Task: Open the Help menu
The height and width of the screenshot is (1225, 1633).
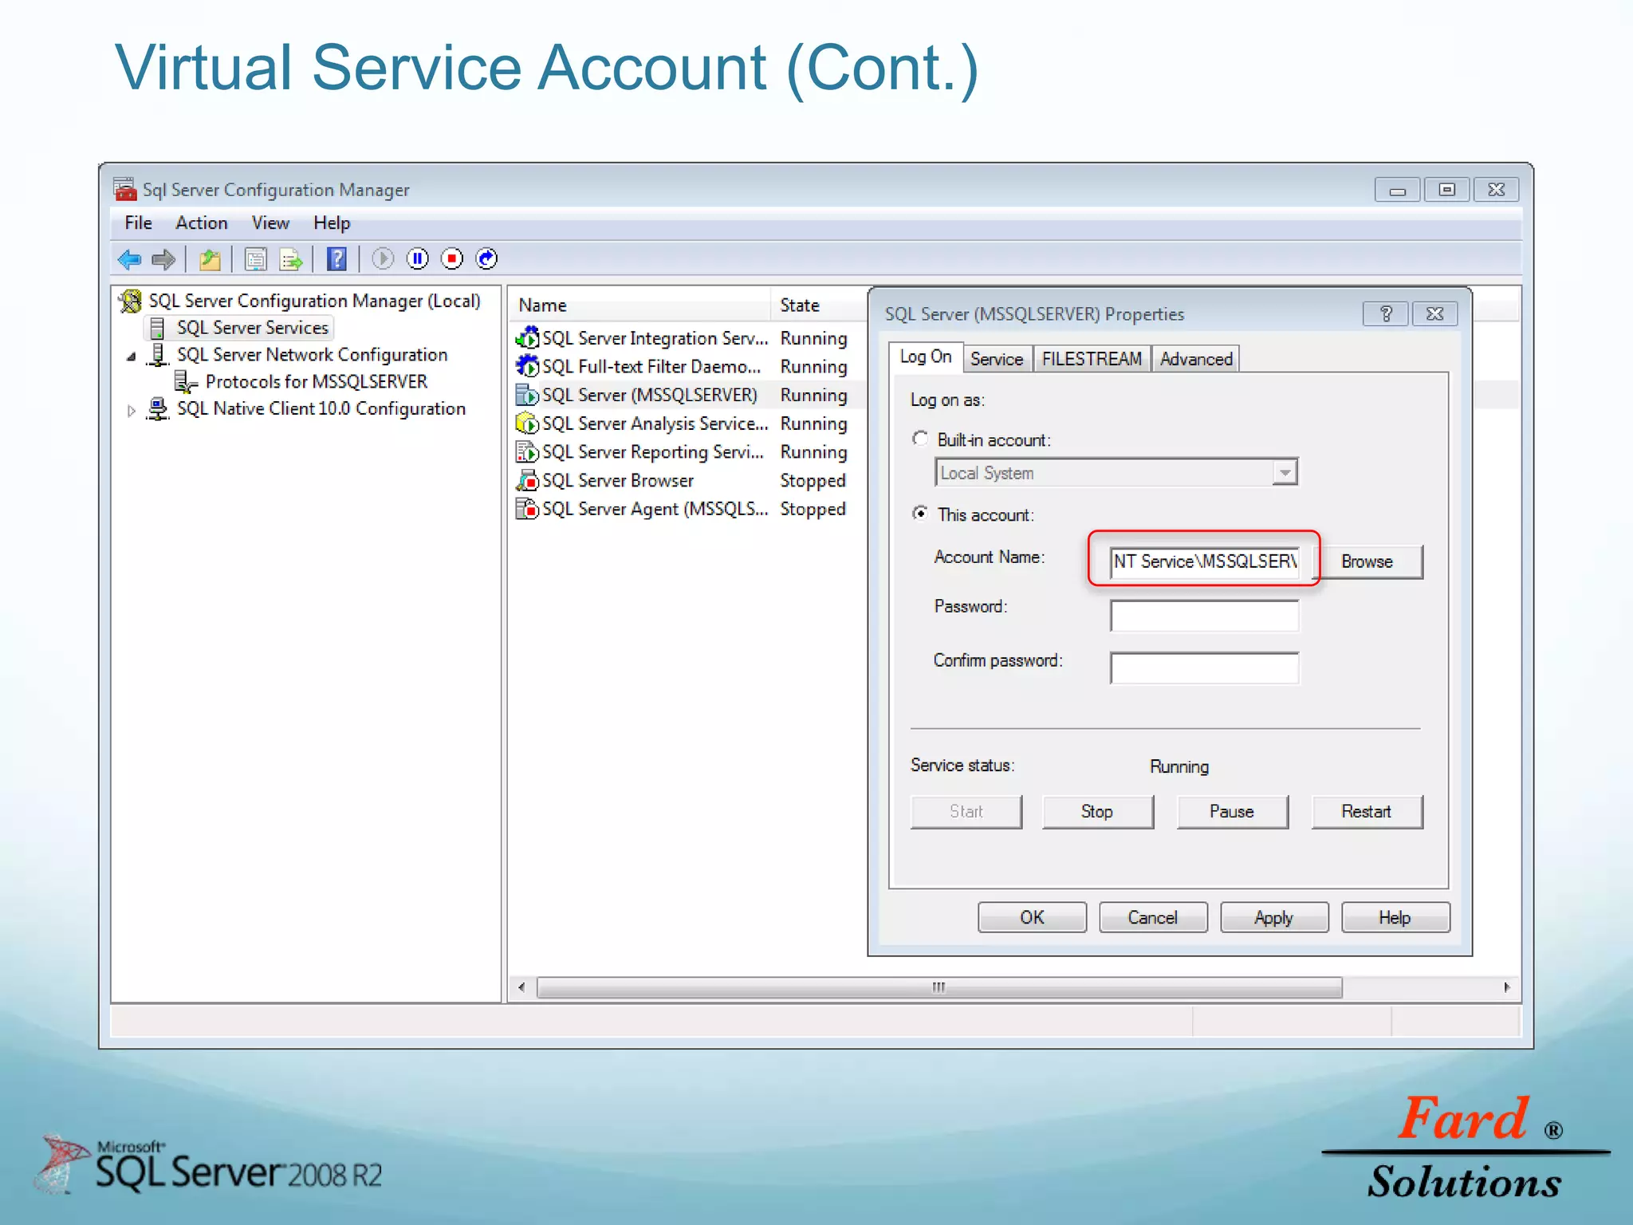Action: pyautogui.click(x=332, y=223)
